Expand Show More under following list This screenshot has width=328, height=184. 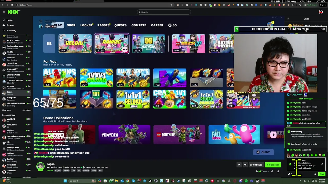click(6, 110)
